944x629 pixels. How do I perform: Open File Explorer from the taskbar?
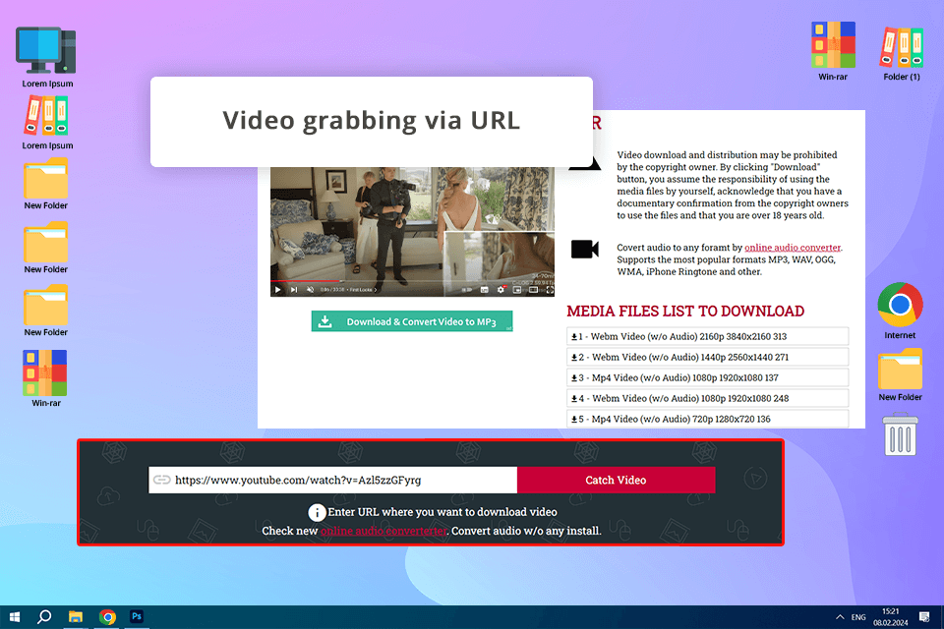click(x=76, y=617)
